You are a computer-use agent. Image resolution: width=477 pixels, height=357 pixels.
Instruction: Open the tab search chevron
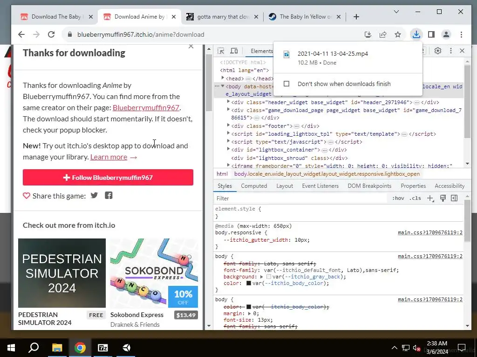tap(396, 12)
